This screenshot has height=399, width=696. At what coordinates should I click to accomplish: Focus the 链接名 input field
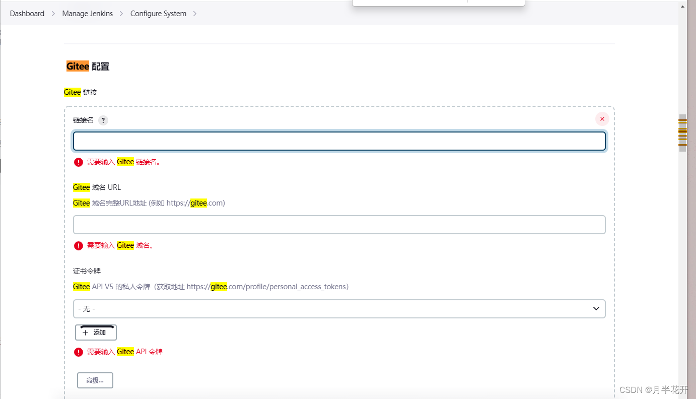pos(339,141)
